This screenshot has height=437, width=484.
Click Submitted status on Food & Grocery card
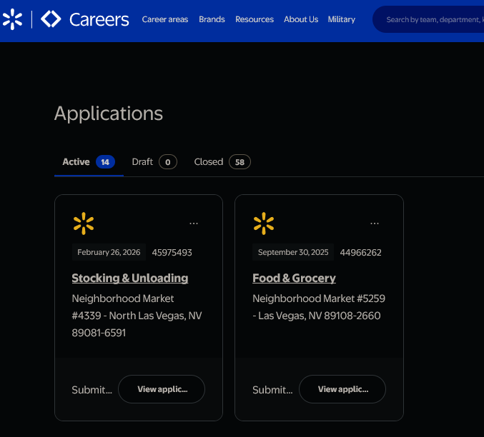[272, 390]
